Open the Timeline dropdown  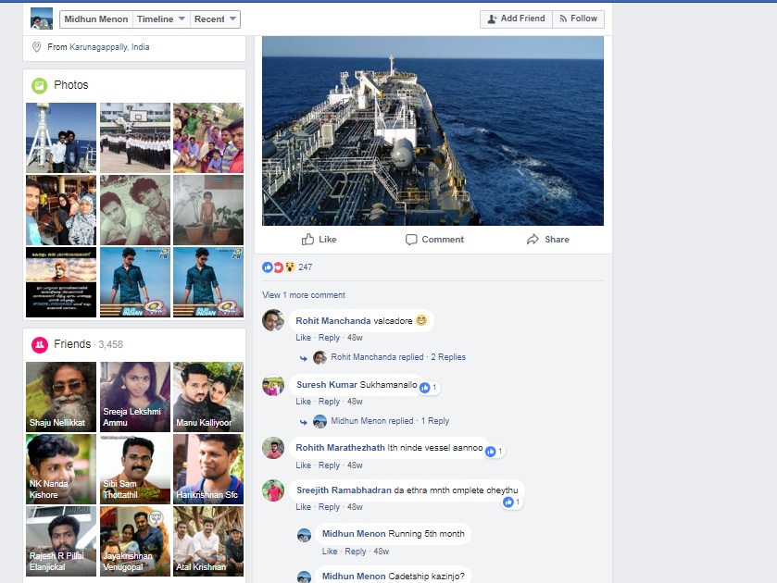(x=160, y=19)
